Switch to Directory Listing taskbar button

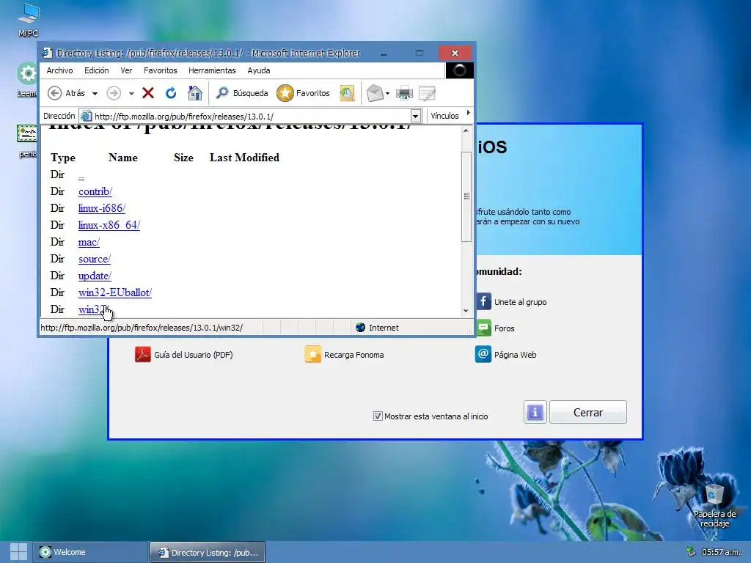pos(208,552)
